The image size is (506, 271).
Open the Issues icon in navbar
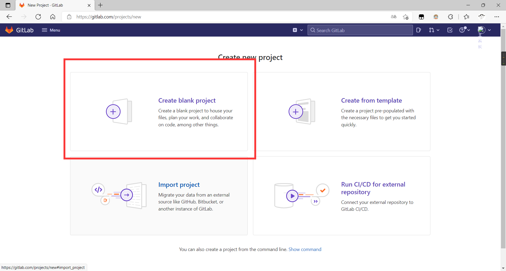[419, 30]
